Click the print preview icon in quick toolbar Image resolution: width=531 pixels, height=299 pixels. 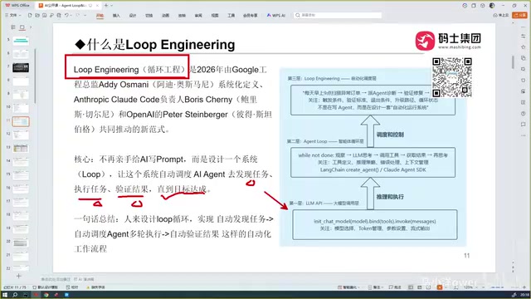tap(59, 15)
